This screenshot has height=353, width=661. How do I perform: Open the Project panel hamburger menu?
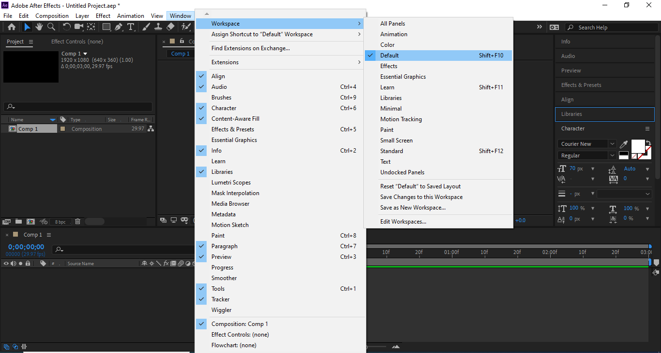31,42
